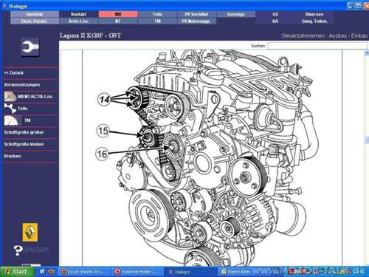Open the Dialogys question mark help icon
The image size is (369, 277).
tap(18, 250)
